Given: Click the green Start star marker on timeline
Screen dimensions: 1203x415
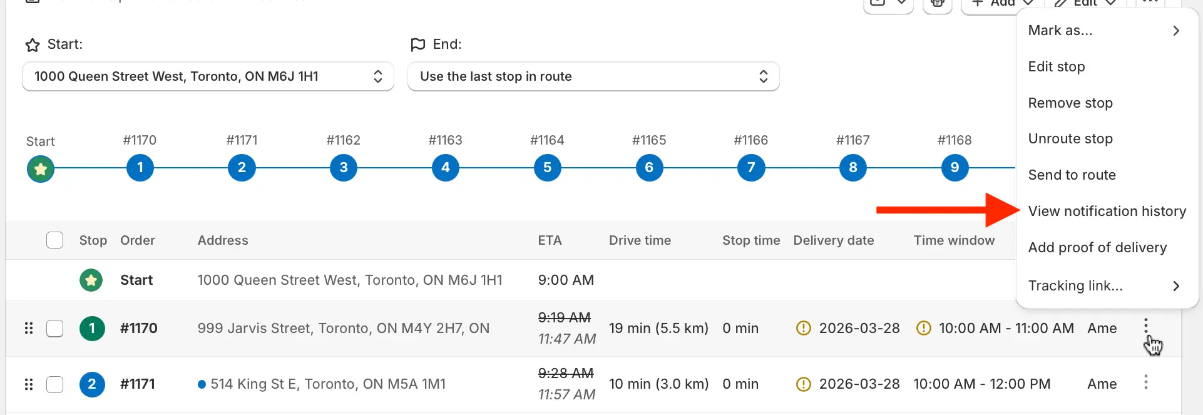Looking at the screenshot, I should 41,169.
